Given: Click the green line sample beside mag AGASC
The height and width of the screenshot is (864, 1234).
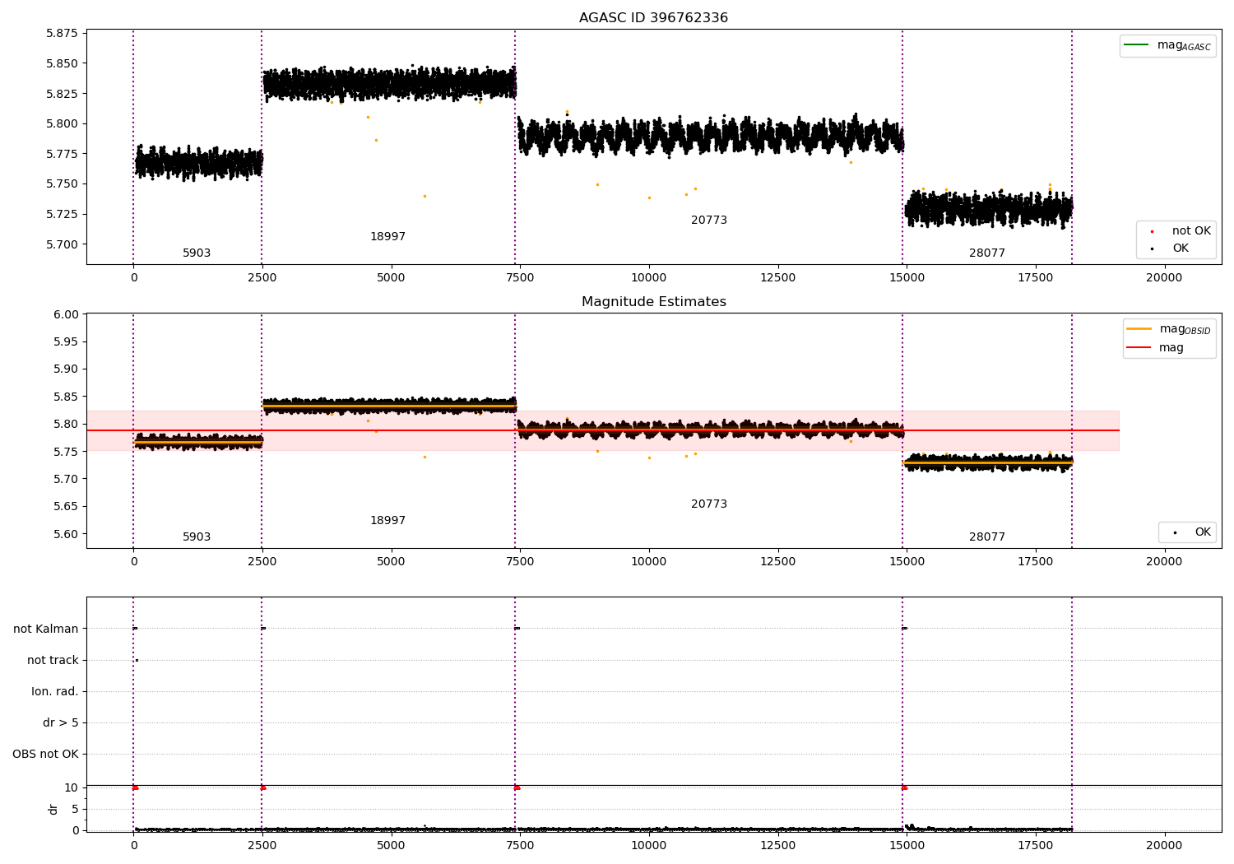Looking at the screenshot, I should [x=1136, y=44].
